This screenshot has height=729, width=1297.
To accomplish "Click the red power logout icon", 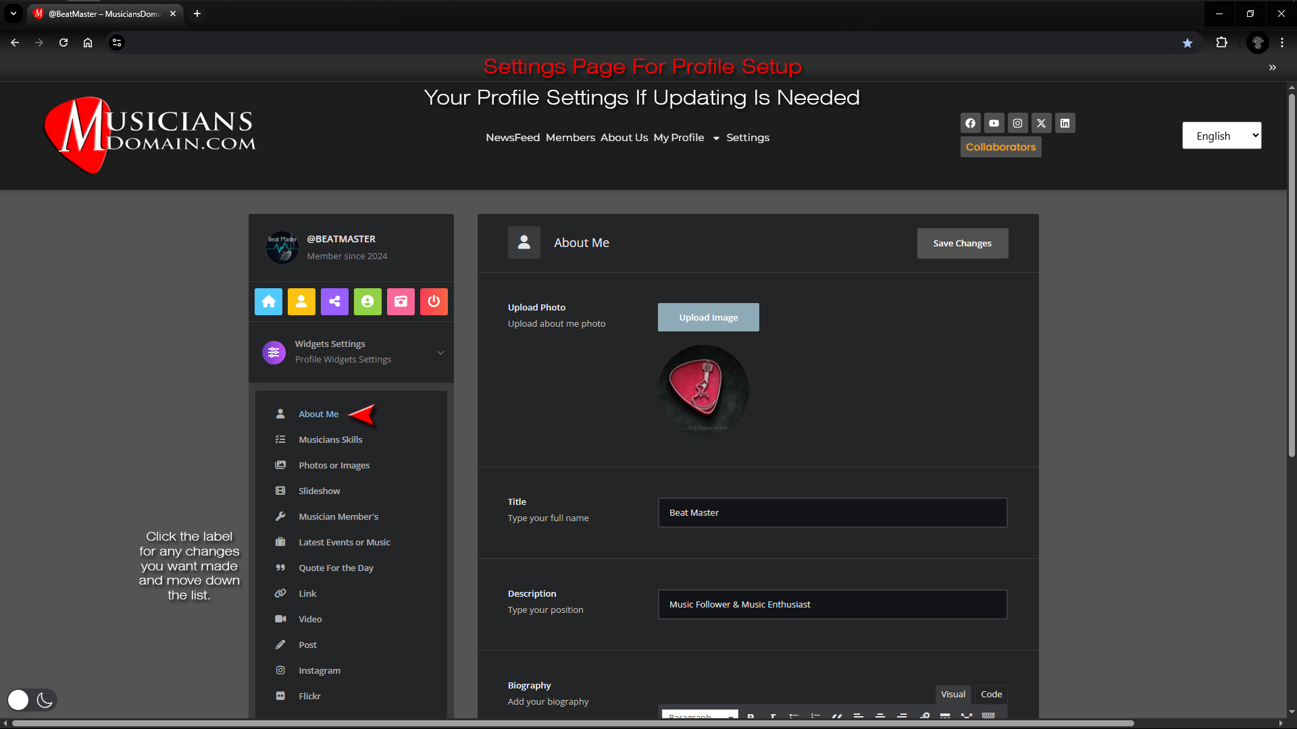I will tap(434, 302).
